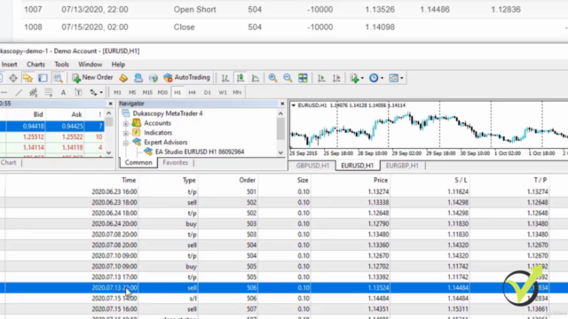Select M15 timeframe
568x319 pixels.
click(147, 92)
